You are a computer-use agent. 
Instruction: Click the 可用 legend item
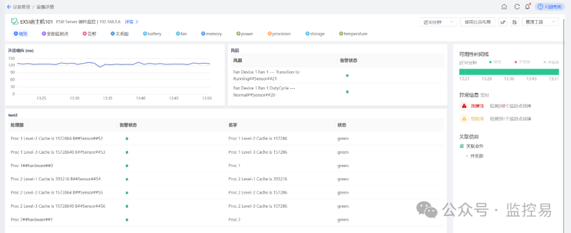(495, 62)
